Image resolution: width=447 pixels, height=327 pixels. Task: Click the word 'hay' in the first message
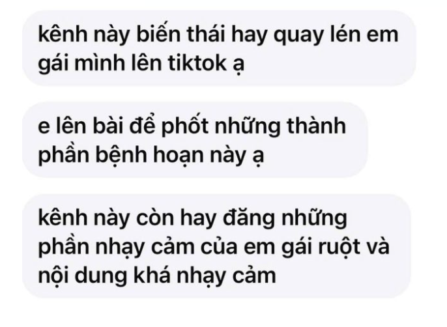coord(249,35)
